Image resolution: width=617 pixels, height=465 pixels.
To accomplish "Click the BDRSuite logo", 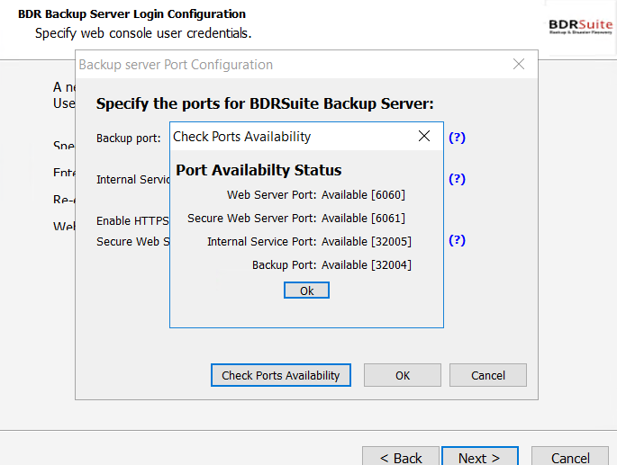I will click(x=580, y=27).
